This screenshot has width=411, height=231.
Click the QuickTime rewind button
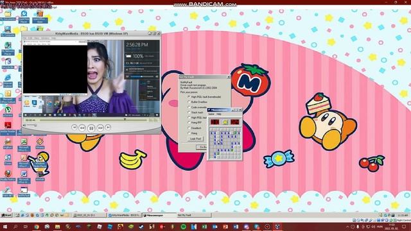coord(82,128)
